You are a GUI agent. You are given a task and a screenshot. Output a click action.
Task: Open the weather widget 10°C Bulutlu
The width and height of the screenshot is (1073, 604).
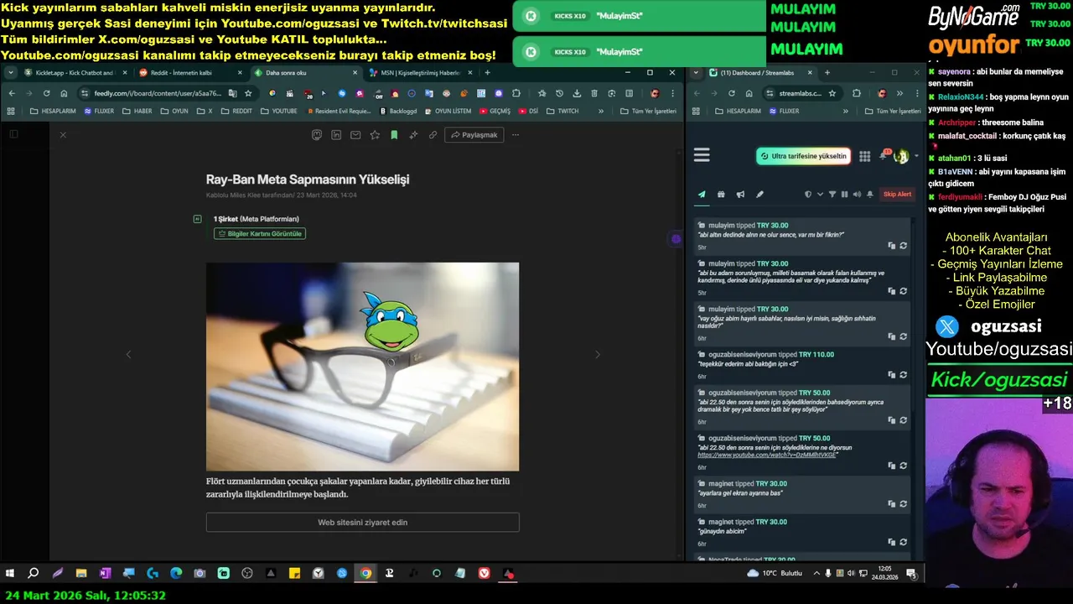pos(774,574)
